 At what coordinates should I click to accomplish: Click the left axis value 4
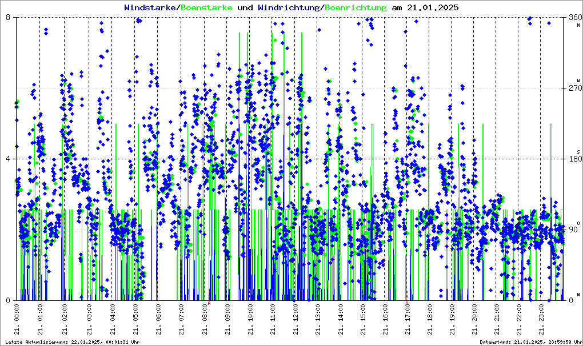coord(7,159)
